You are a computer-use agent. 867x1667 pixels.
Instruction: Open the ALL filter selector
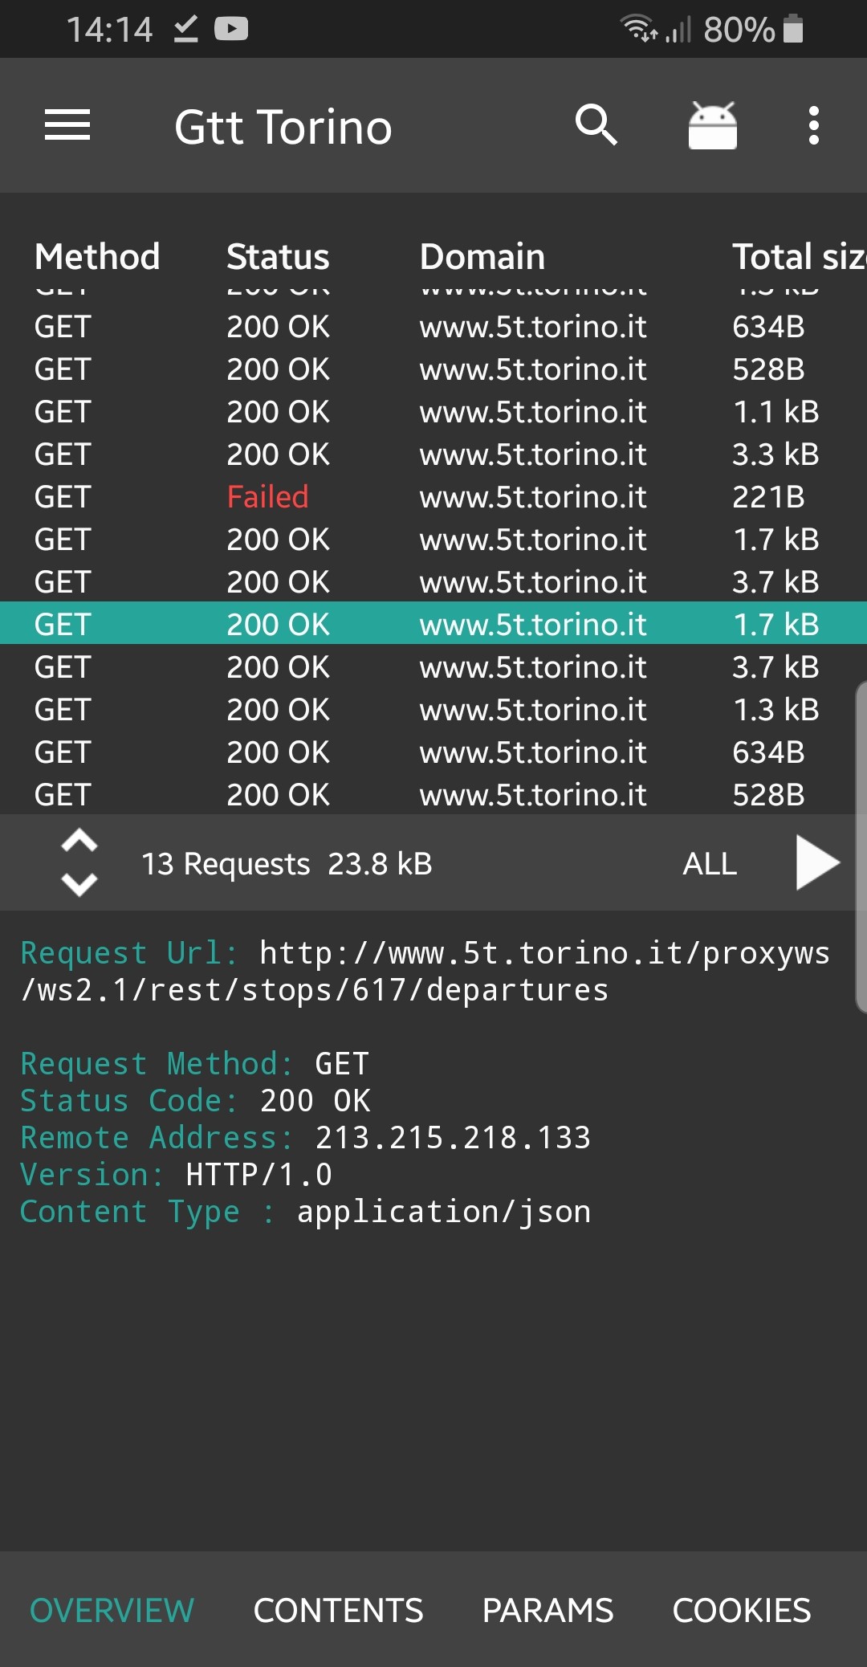(710, 864)
